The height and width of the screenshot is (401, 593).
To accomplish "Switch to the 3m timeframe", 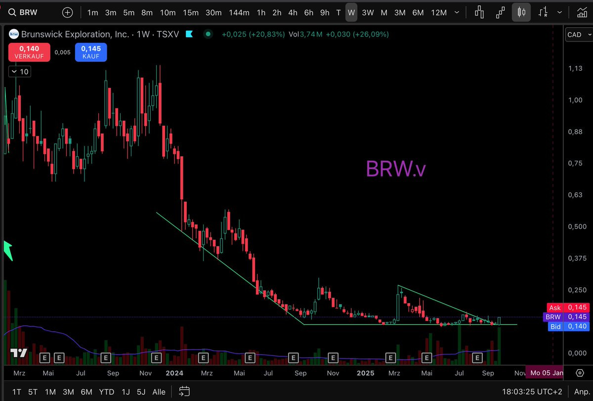I will pos(111,12).
